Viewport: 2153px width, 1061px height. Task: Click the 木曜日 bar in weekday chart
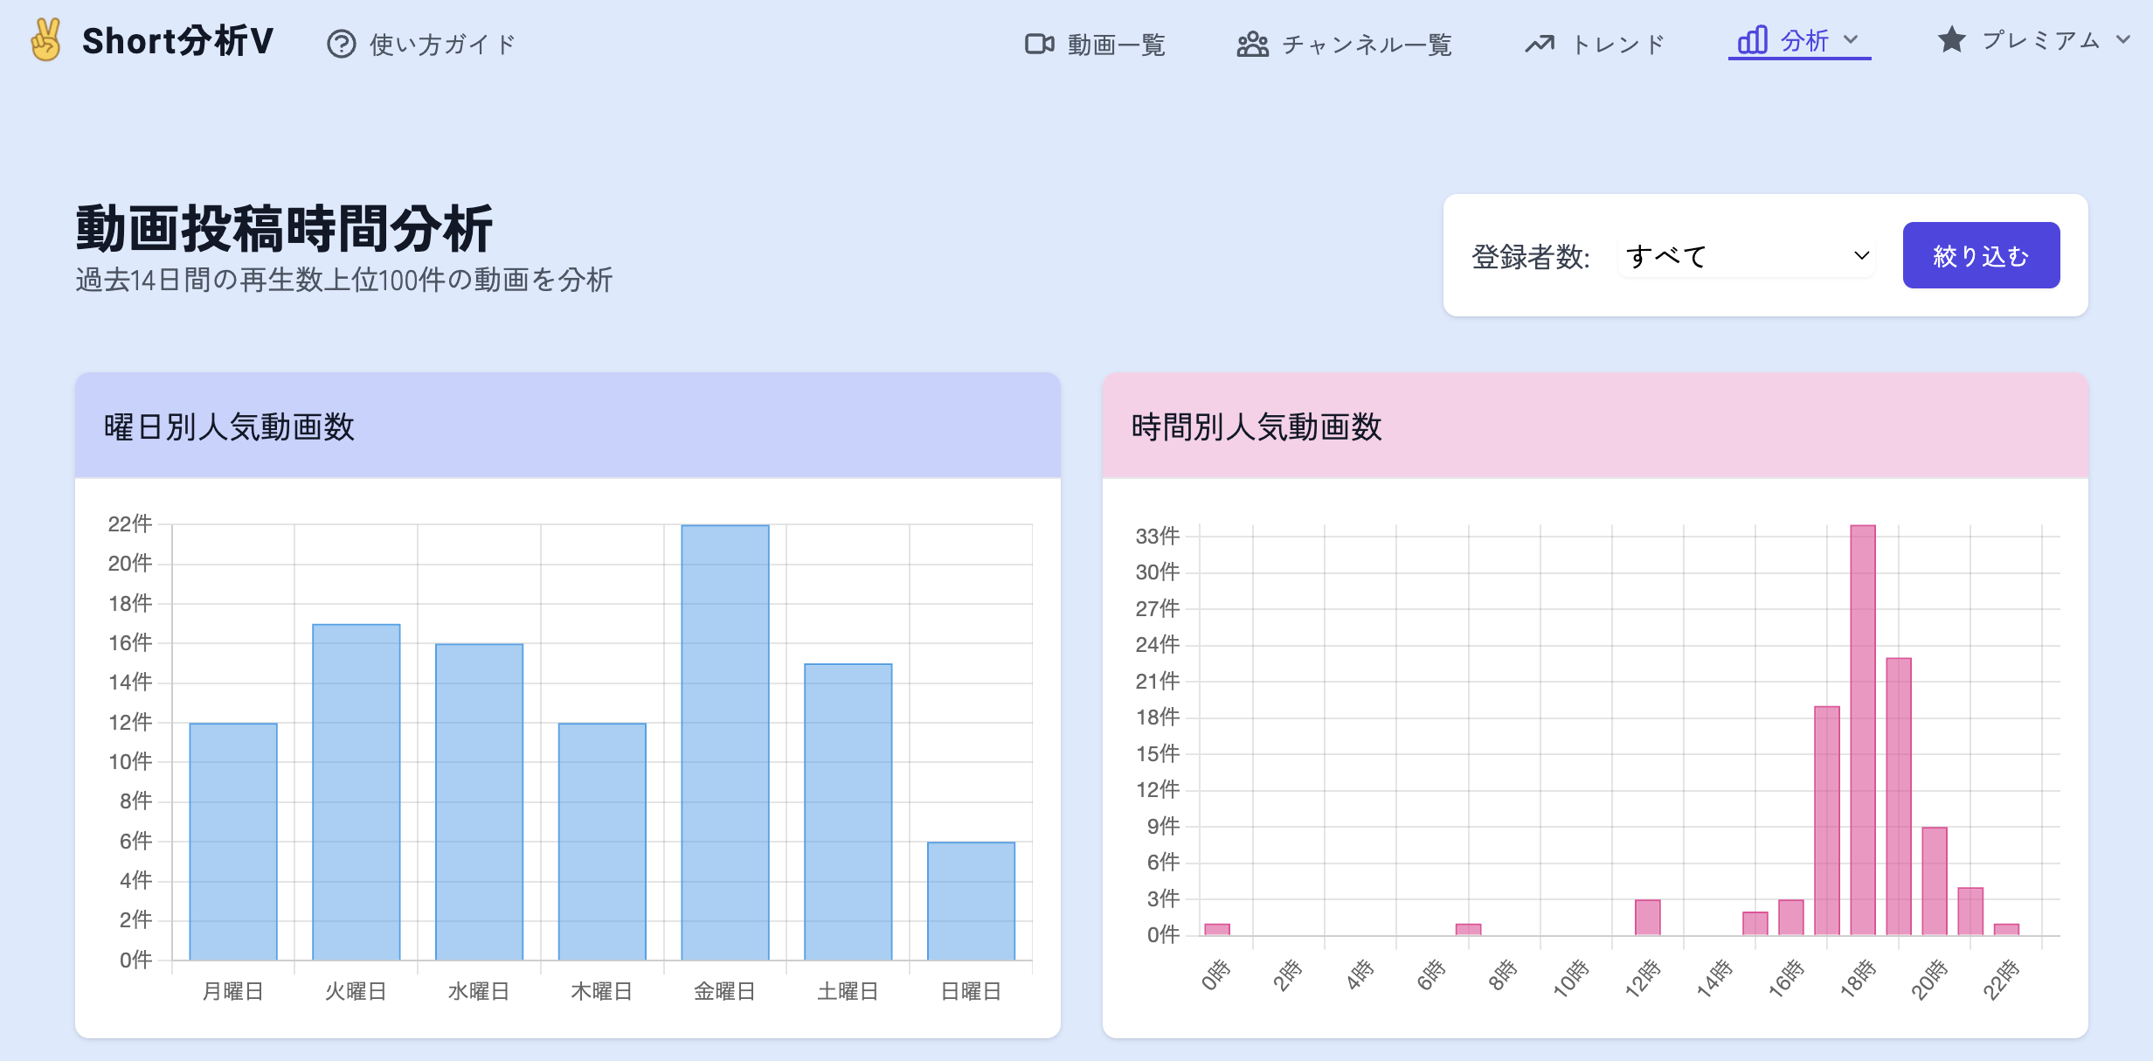[x=602, y=842]
